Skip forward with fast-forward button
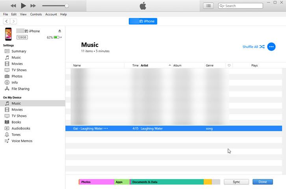The height and width of the screenshot is (189, 286). tap(33, 6)
